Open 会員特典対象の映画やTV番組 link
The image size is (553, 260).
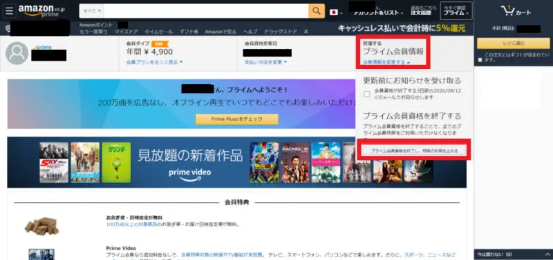tap(222, 254)
